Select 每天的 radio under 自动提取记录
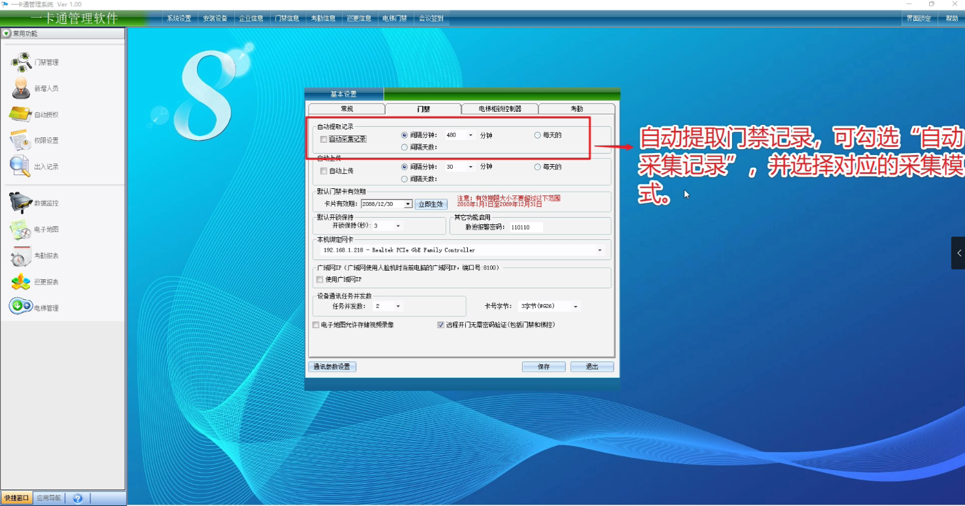 coord(538,135)
